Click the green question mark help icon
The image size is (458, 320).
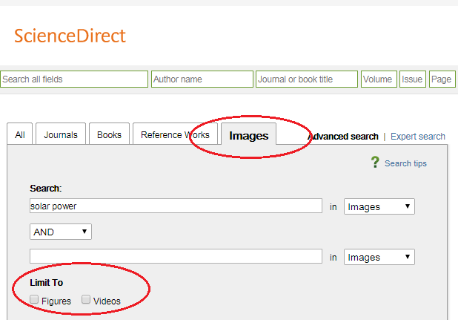pos(376,163)
